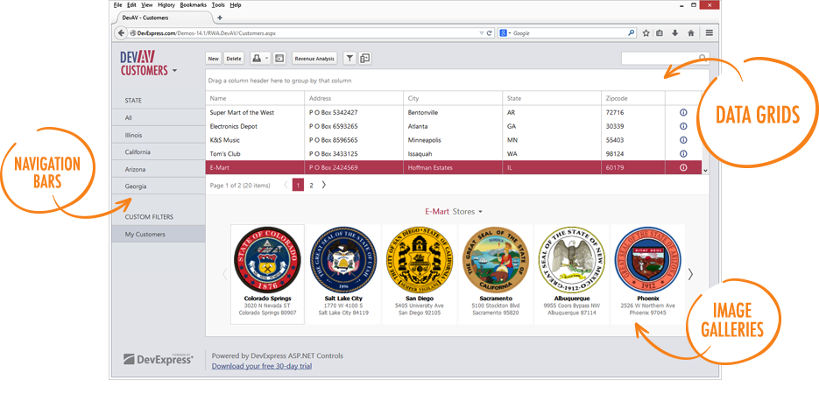This screenshot has height=415, width=819.
Task: Click the browser downloads arrow icon
Action: click(674, 33)
